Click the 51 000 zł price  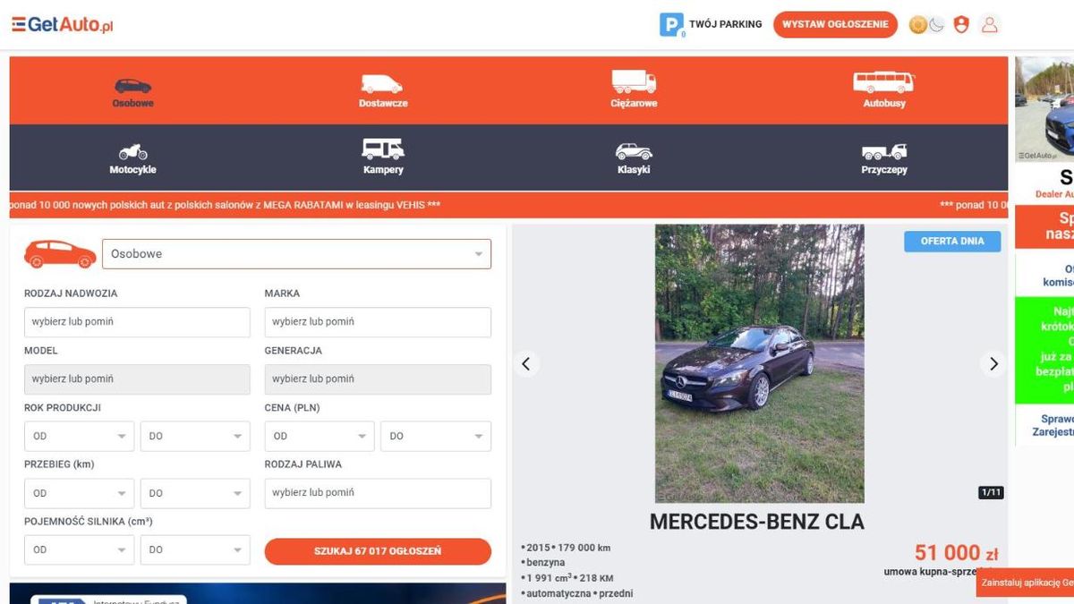pyautogui.click(x=956, y=553)
